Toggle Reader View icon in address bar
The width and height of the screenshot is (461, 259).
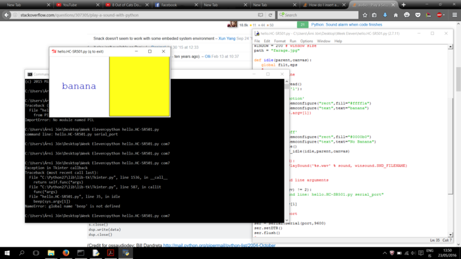click(261, 15)
